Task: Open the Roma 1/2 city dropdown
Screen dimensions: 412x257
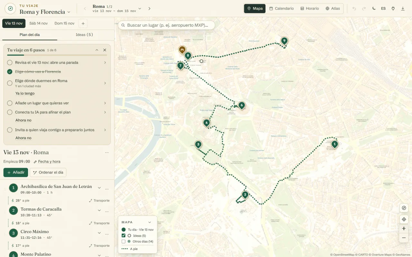Action: click(117, 8)
